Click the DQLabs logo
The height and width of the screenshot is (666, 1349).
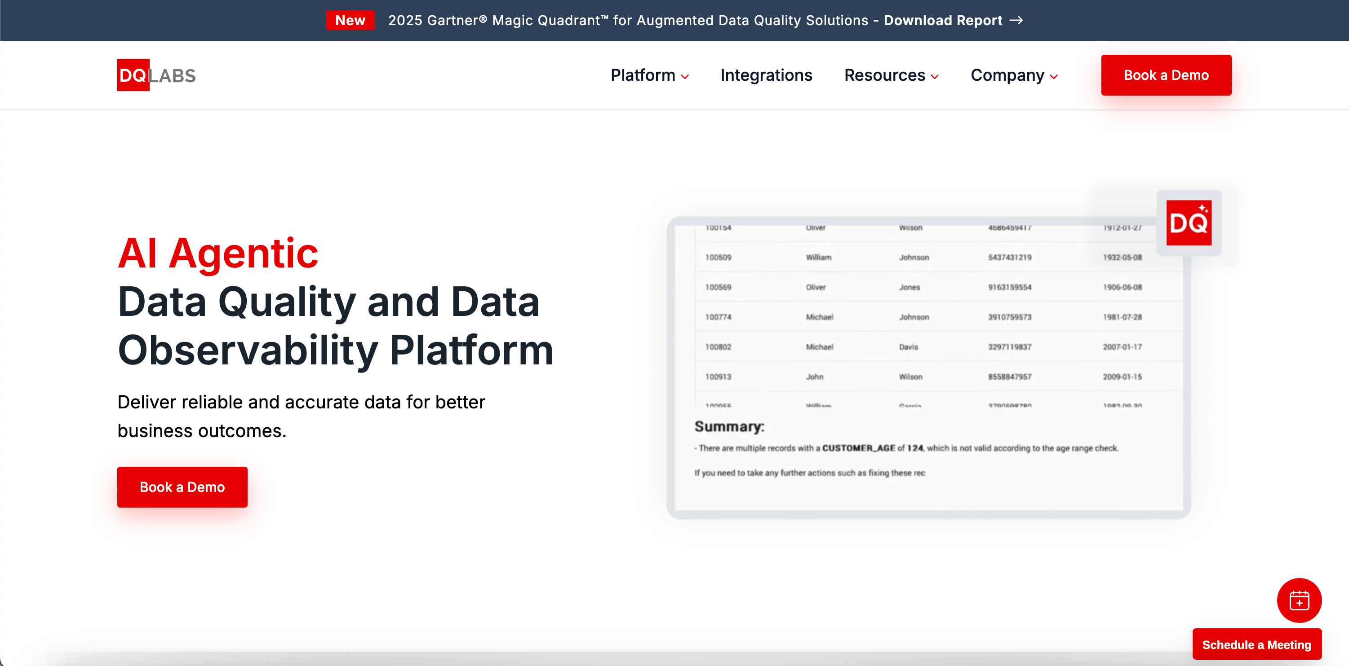coord(155,74)
